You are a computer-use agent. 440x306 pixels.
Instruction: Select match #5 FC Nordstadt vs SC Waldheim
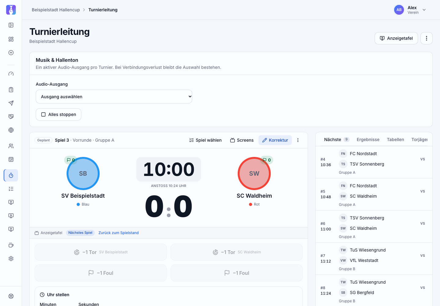374,194
